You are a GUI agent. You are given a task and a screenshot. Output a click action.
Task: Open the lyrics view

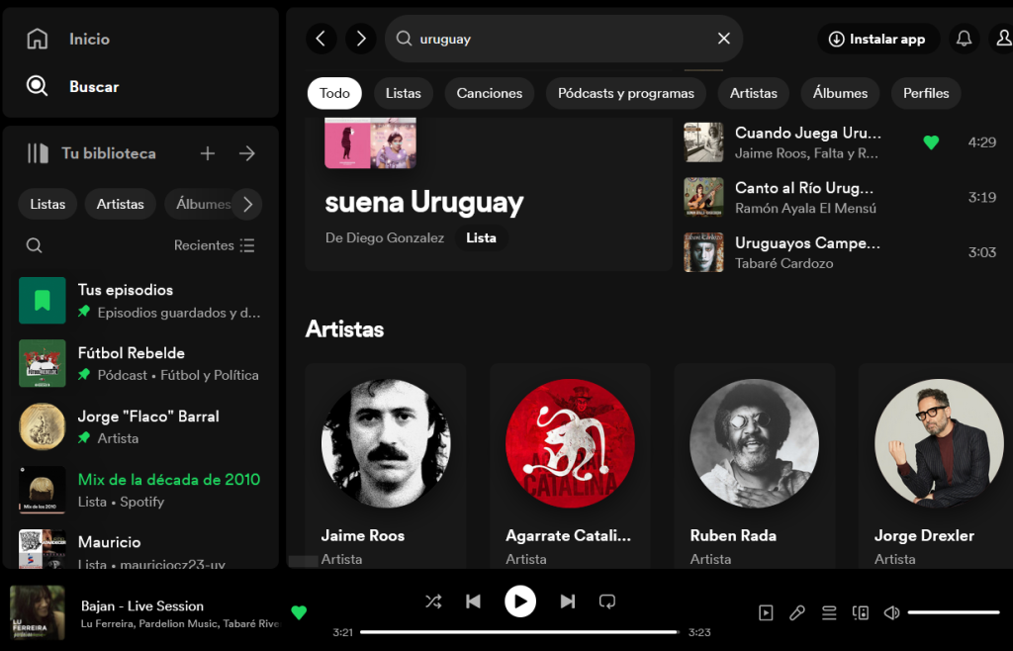coord(797,612)
